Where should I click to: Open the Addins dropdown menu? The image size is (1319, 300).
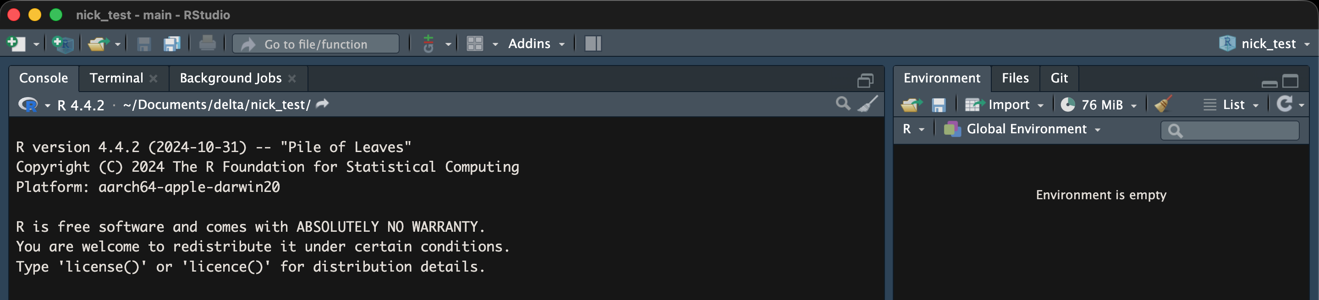tap(536, 44)
